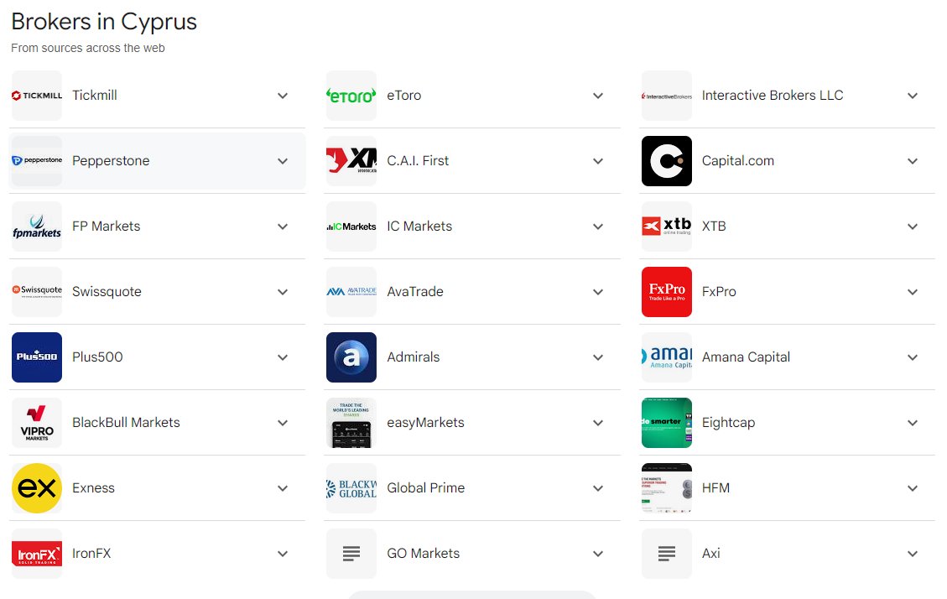Image resolution: width=947 pixels, height=599 pixels.
Task: Click the dark blue Plus500 logo
Action: [37, 357]
